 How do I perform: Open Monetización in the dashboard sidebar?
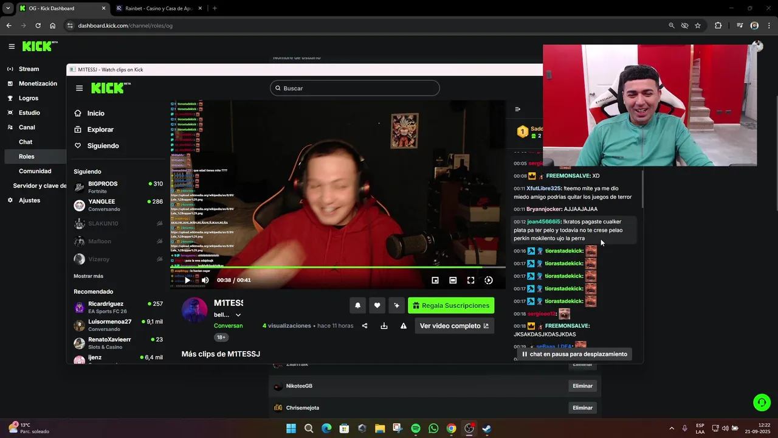coord(38,83)
